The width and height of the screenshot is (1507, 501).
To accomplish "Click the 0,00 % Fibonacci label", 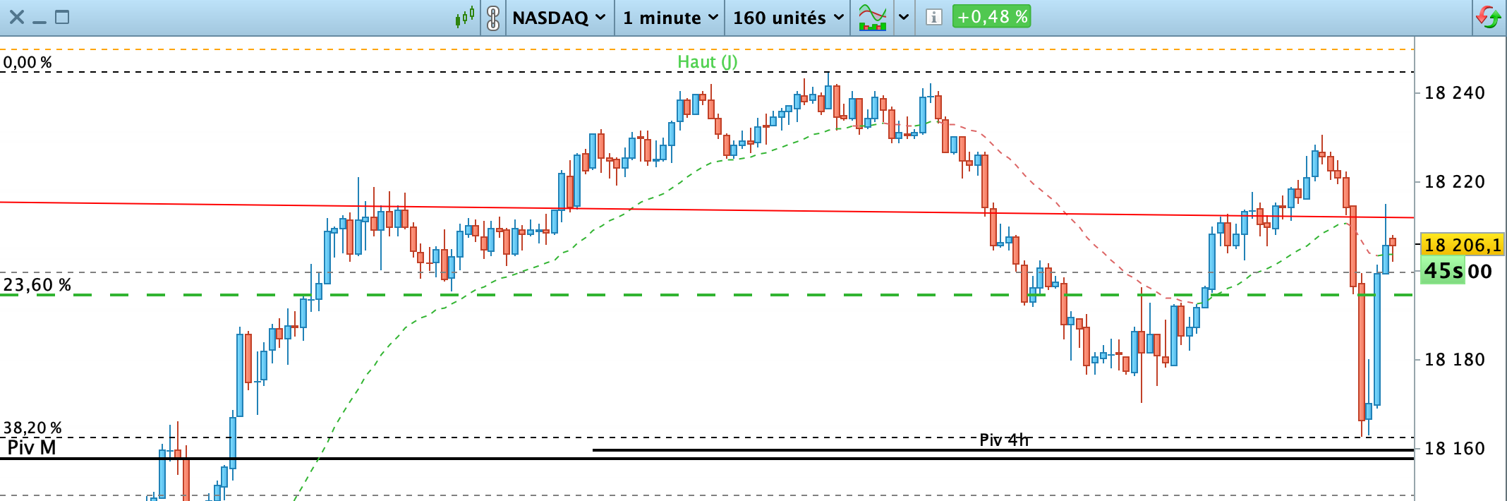I will point(28,62).
